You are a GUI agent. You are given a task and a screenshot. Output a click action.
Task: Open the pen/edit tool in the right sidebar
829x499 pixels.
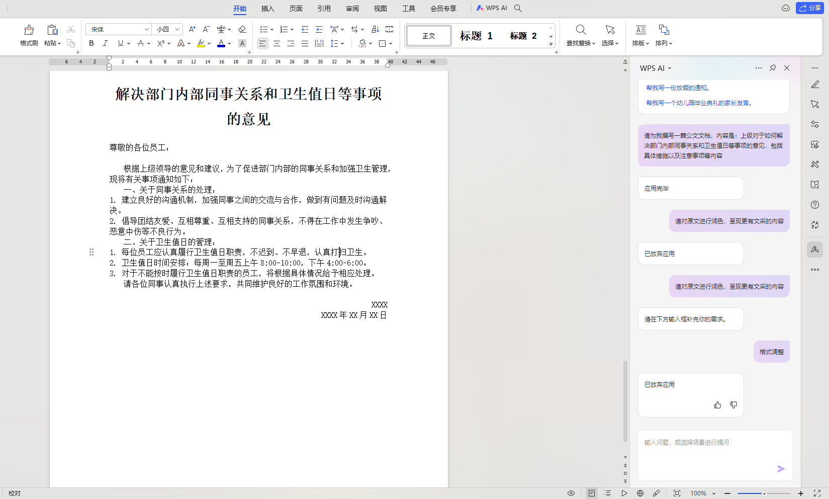(815, 85)
